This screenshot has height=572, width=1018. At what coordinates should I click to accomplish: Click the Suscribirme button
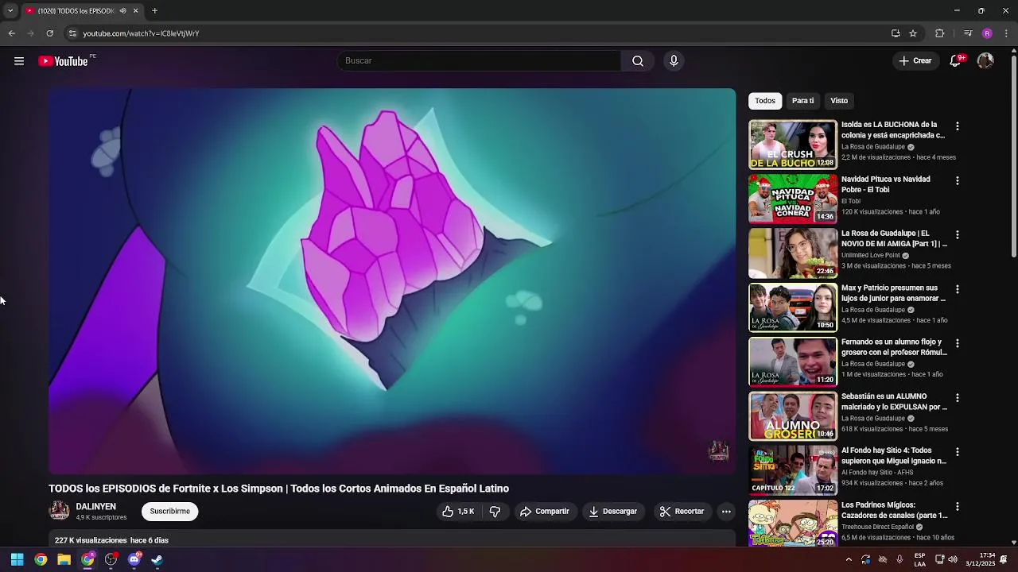point(170,512)
